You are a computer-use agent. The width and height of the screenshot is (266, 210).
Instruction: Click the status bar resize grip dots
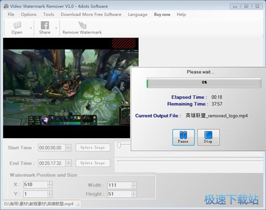click(x=78, y=205)
